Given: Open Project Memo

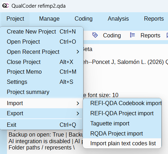Looking at the screenshot, I should (41, 72).
